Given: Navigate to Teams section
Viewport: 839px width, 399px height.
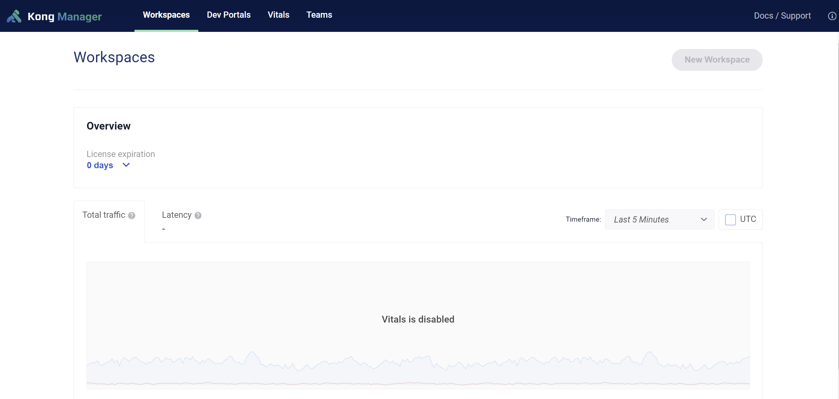Looking at the screenshot, I should point(319,15).
